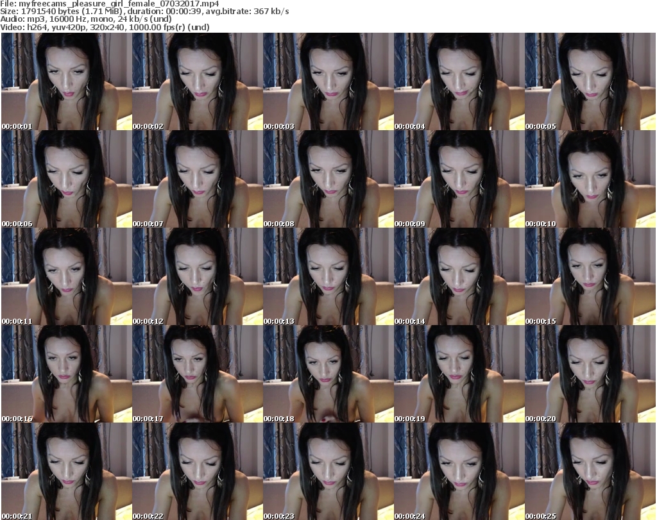Image resolution: width=657 pixels, height=520 pixels.
Task: Open the thumbnail stamped 00:00:11
Action: click(67, 277)
